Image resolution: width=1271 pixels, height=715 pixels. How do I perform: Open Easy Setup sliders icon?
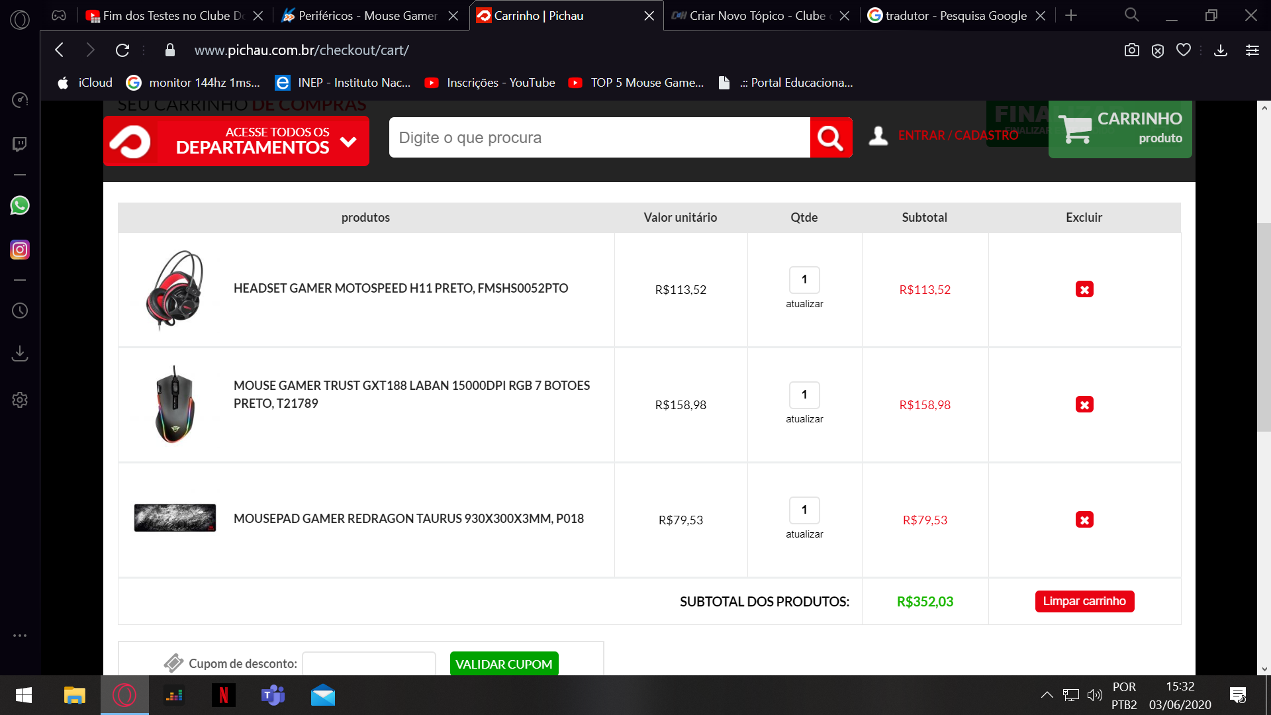coord(1252,50)
